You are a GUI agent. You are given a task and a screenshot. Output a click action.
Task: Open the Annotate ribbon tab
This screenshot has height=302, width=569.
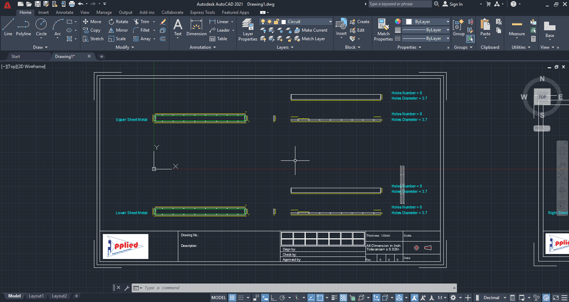[x=64, y=12]
